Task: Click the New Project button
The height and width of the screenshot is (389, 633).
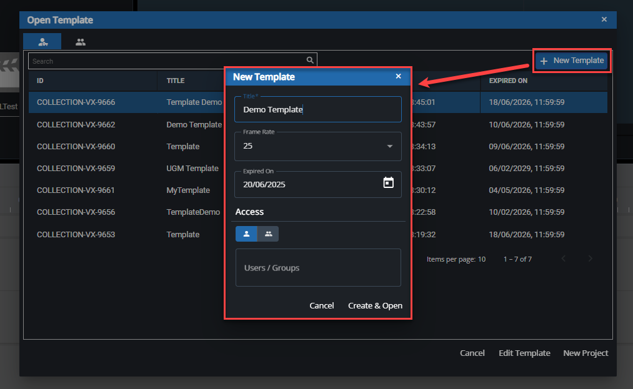Action: point(586,353)
